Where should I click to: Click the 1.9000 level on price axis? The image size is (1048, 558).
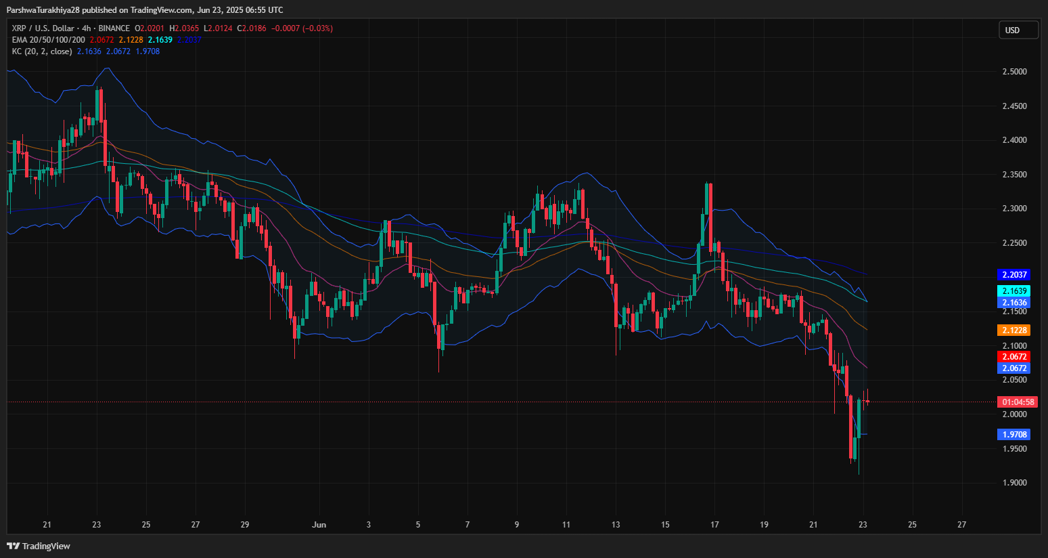[1014, 483]
